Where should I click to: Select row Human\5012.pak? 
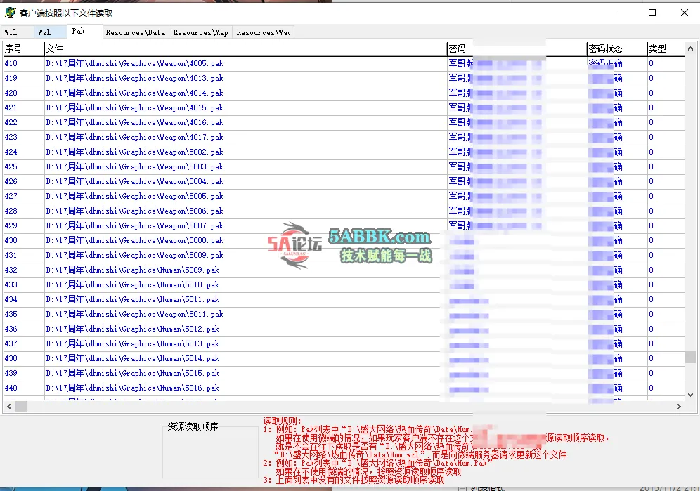click(x=344, y=329)
